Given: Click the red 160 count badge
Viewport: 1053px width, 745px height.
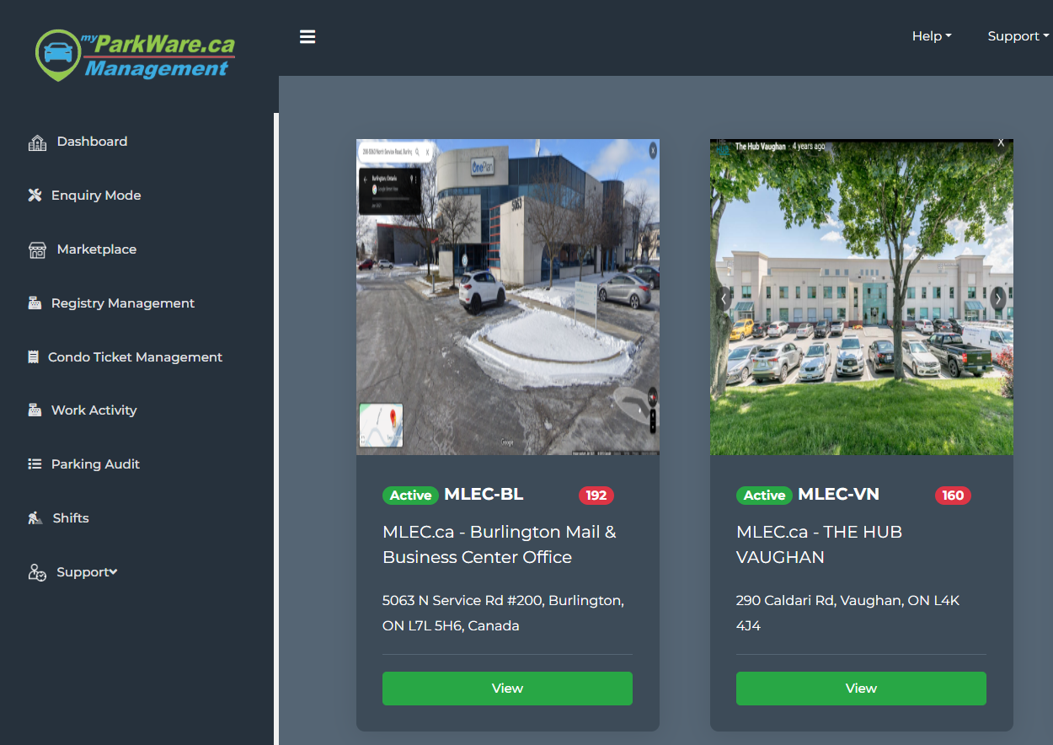Looking at the screenshot, I should click(x=954, y=496).
